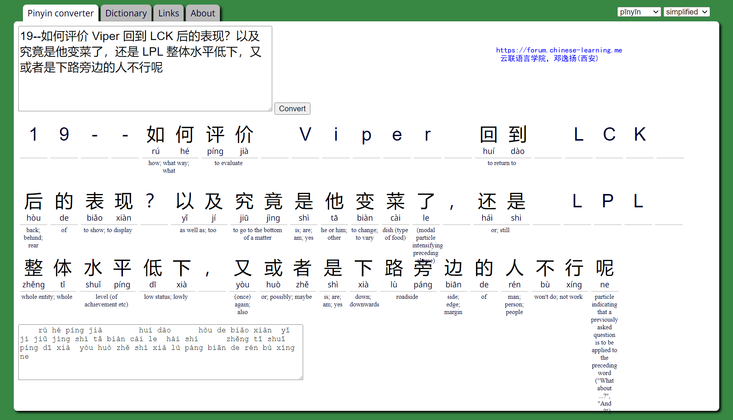Click the character 或 with pinyin huò
The height and width of the screenshot is (420, 733).
click(x=273, y=268)
